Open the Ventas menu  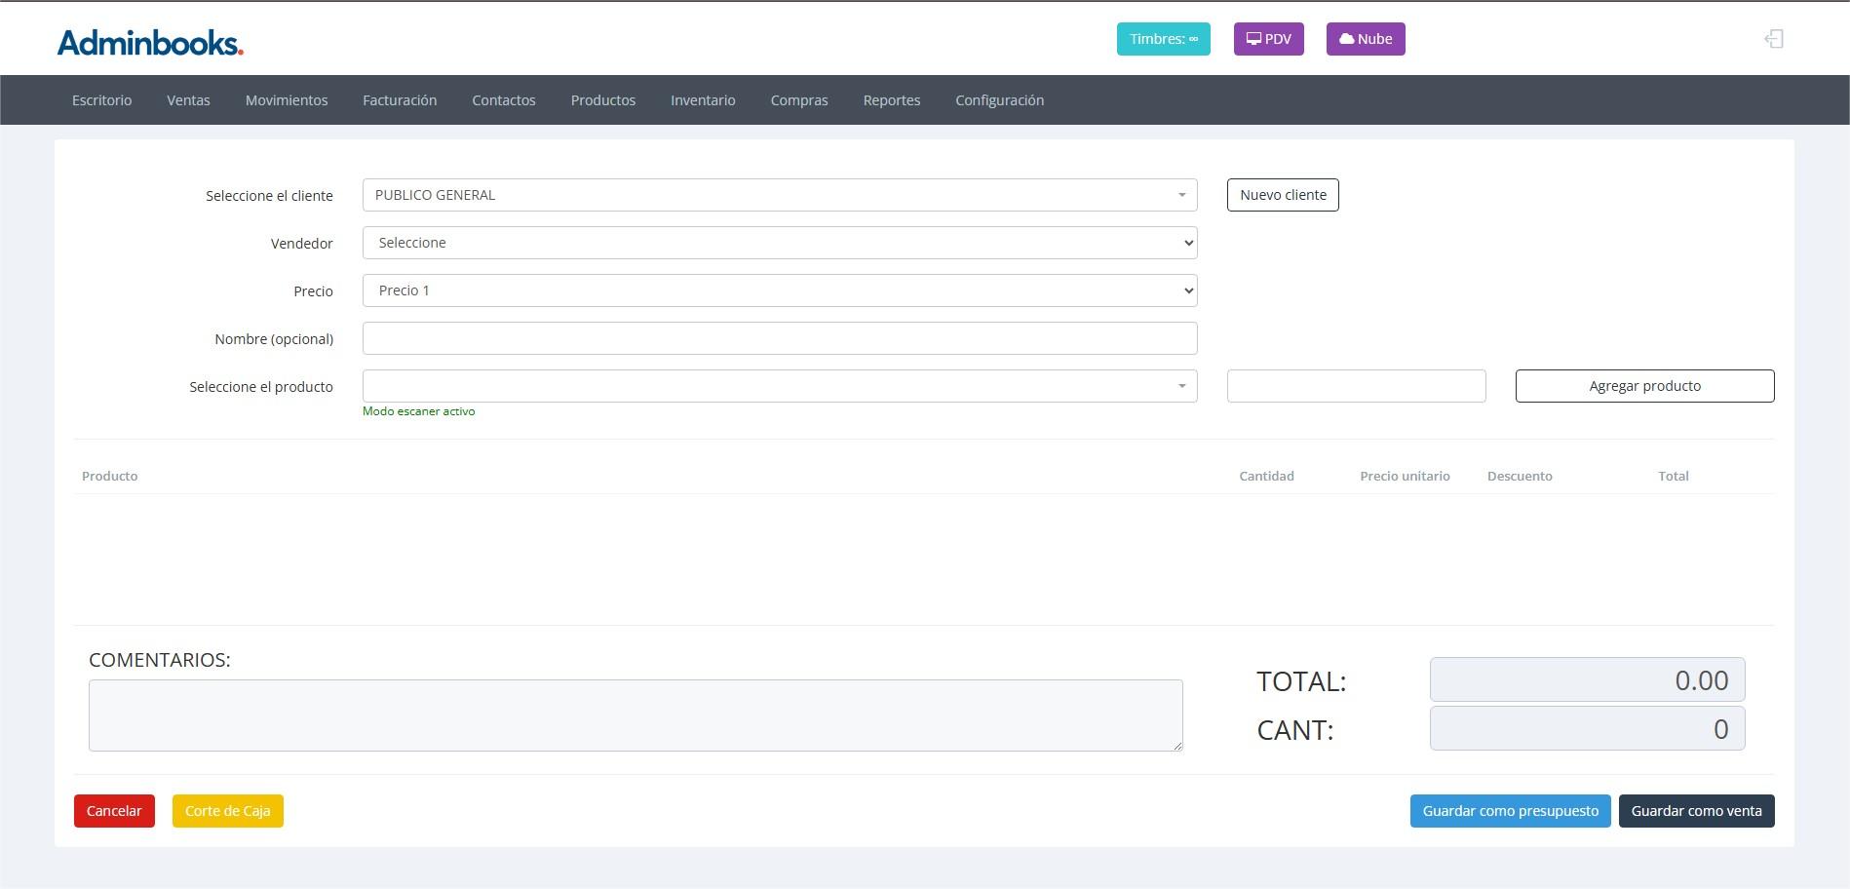coord(188,100)
